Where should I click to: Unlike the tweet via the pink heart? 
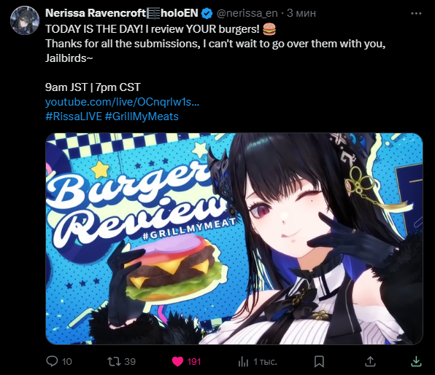[177, 361]
